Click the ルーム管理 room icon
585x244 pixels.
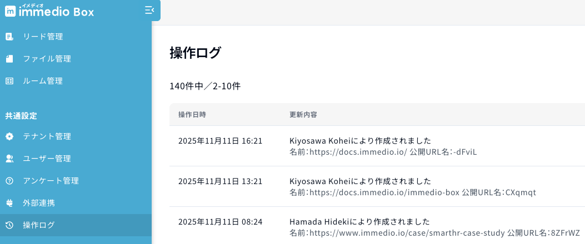tap(9, 81)
